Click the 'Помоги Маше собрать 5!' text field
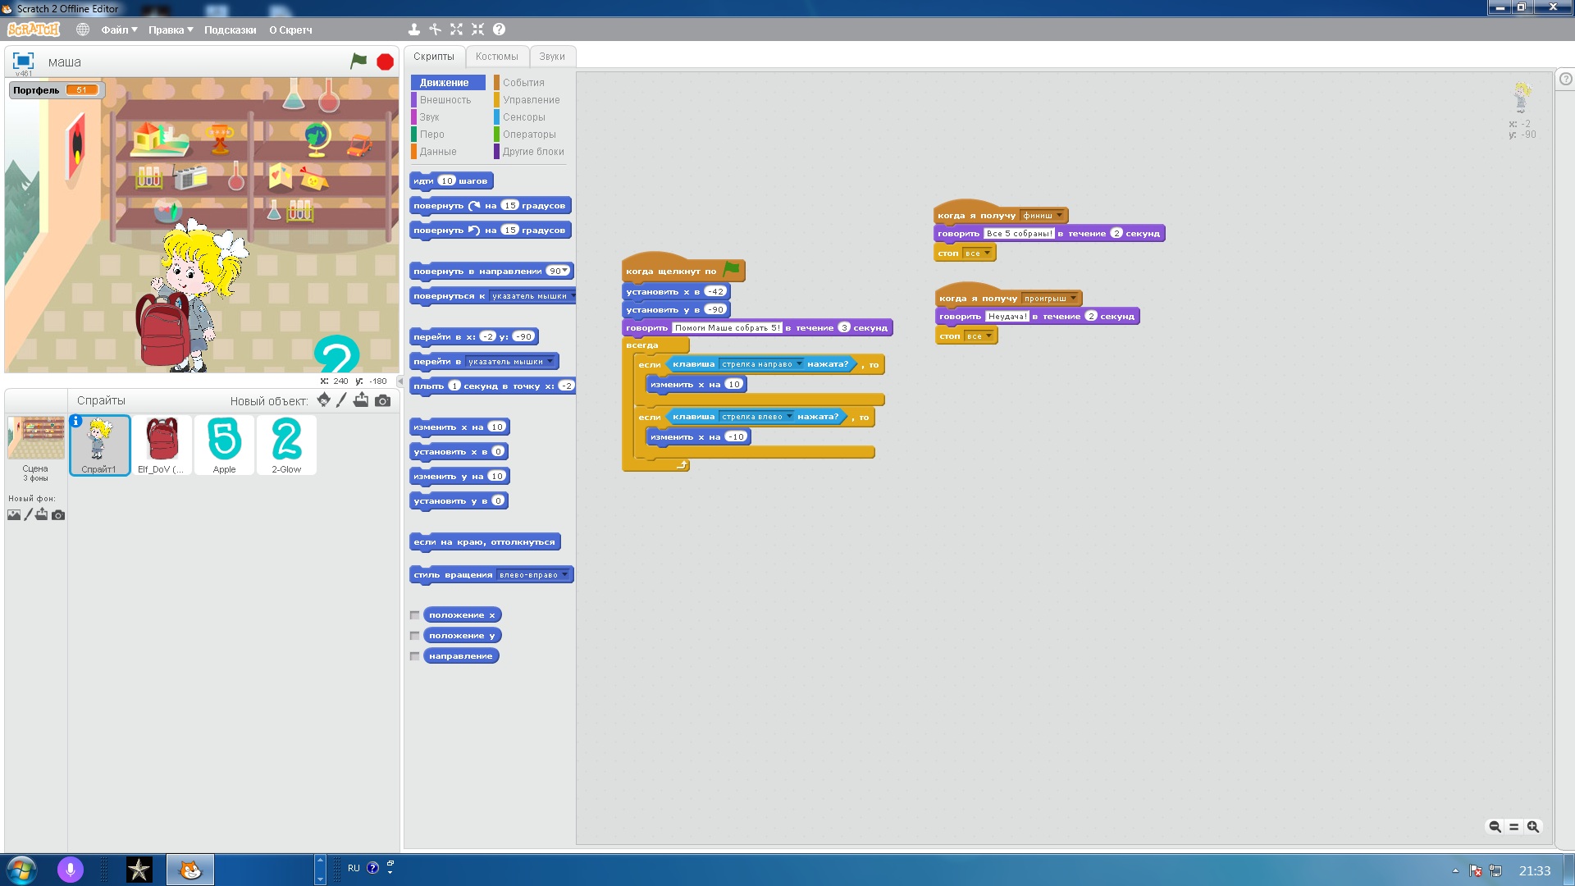Image resolution: width=1575 pixels, height=886 pixels. (x=727, y=328)
